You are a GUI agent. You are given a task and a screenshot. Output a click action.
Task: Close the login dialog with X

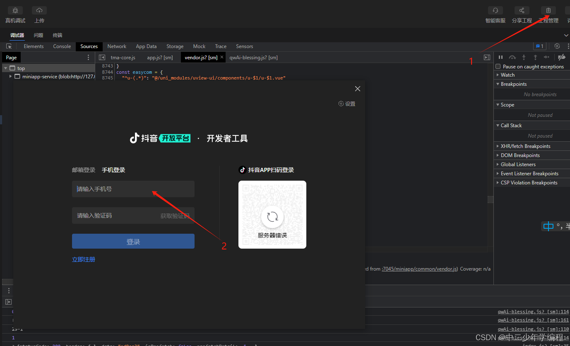click(x=358, y=89)
